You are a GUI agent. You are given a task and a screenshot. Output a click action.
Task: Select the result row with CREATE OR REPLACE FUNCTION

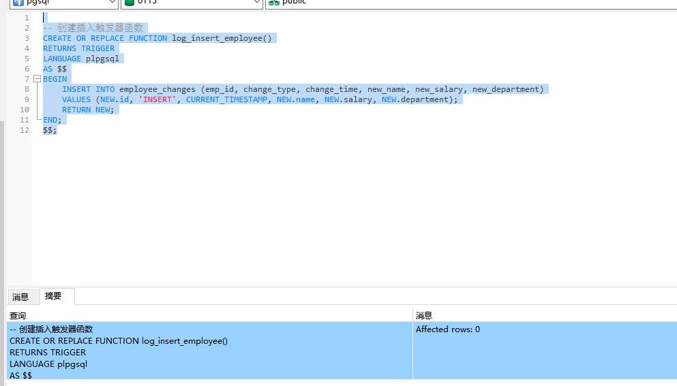[x=210, y=350]
